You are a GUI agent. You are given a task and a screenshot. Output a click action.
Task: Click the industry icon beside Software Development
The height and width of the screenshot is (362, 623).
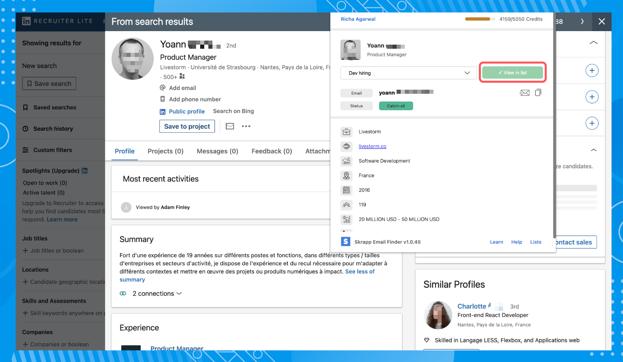pyautogui.click(x=346, y=161)
